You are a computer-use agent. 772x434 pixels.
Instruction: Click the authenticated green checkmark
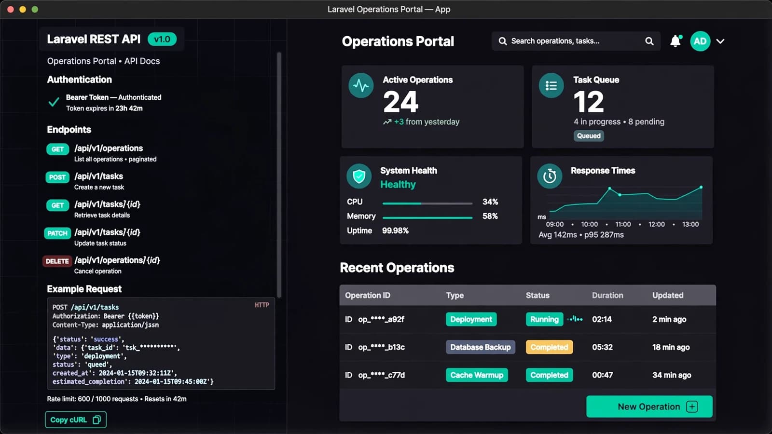coord(54,102)
